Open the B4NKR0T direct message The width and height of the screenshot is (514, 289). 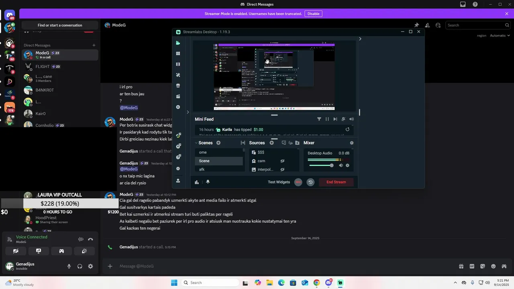pyautogui.click(x=60, y=90)
